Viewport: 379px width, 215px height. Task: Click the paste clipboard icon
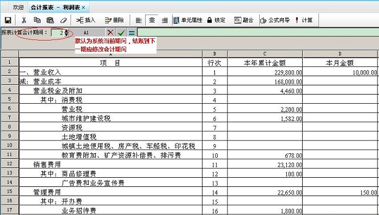pos(50,20)
